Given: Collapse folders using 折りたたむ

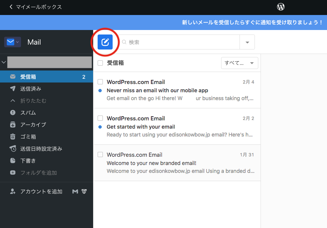Looking at the screenshot, I should (x=33, y=100).
